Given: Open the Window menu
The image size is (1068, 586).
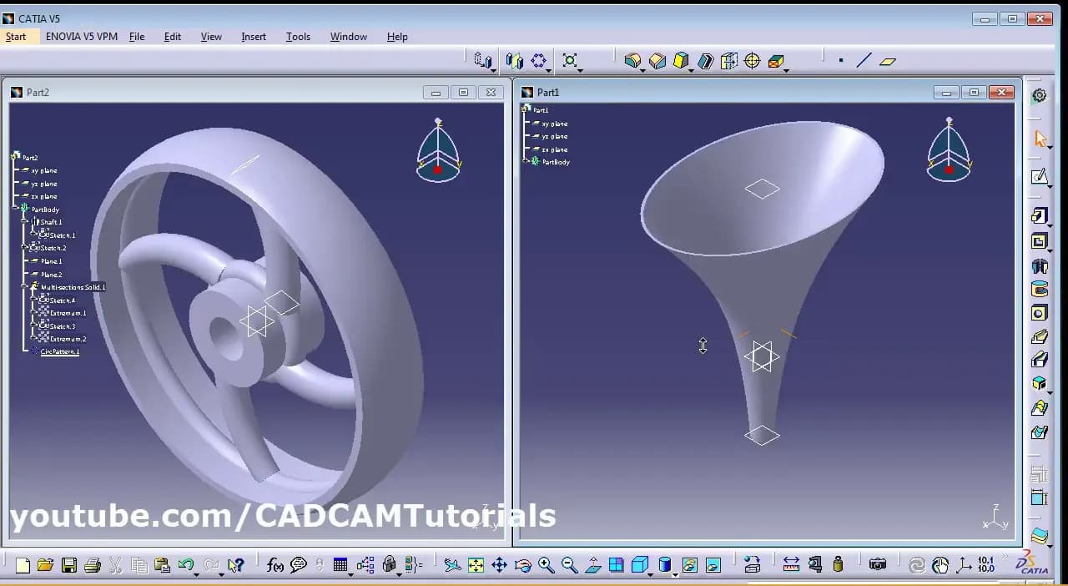Looking at the screenshot, I should (349, 37).
